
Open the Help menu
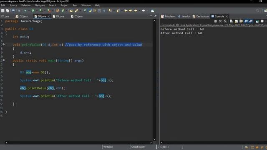point(97,5)
